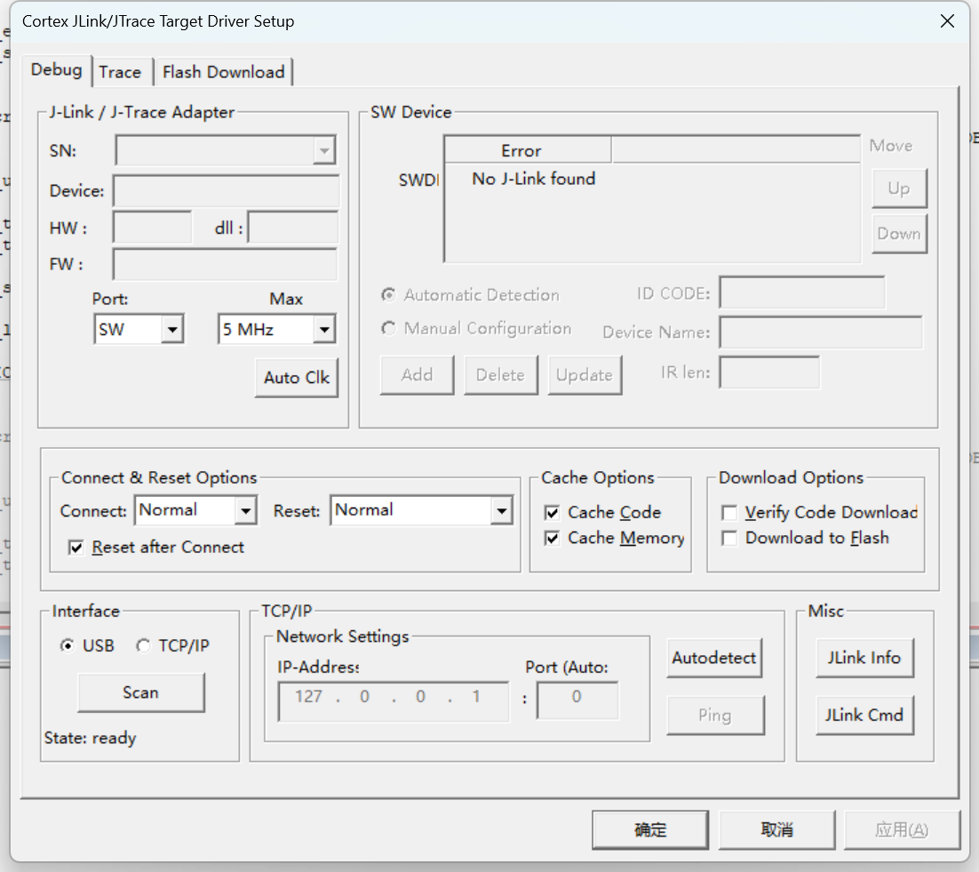Click the Autodetect button
The image size is (979, 872).
[x=714, y=658]
